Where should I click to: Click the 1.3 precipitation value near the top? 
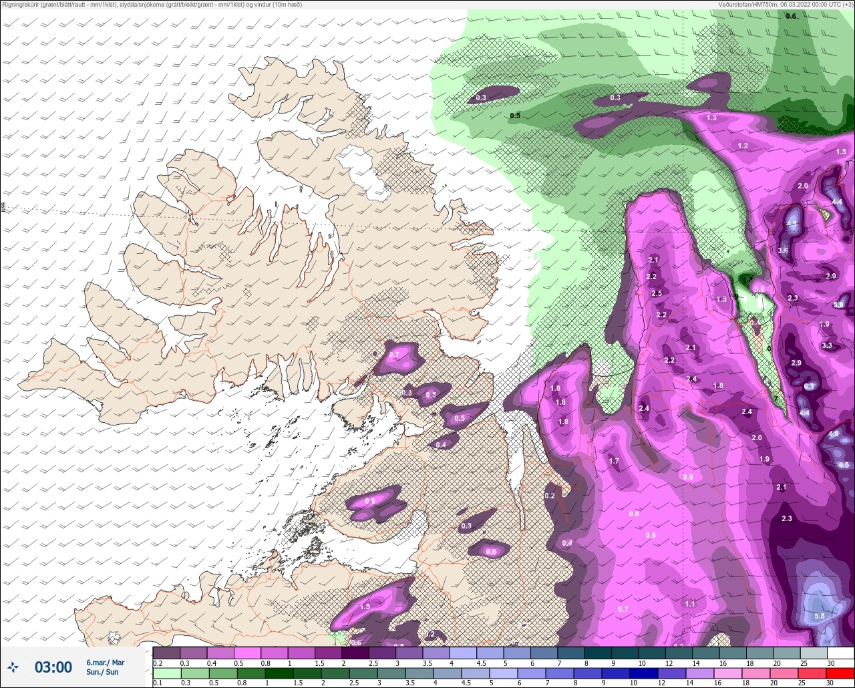click(712, 118)
